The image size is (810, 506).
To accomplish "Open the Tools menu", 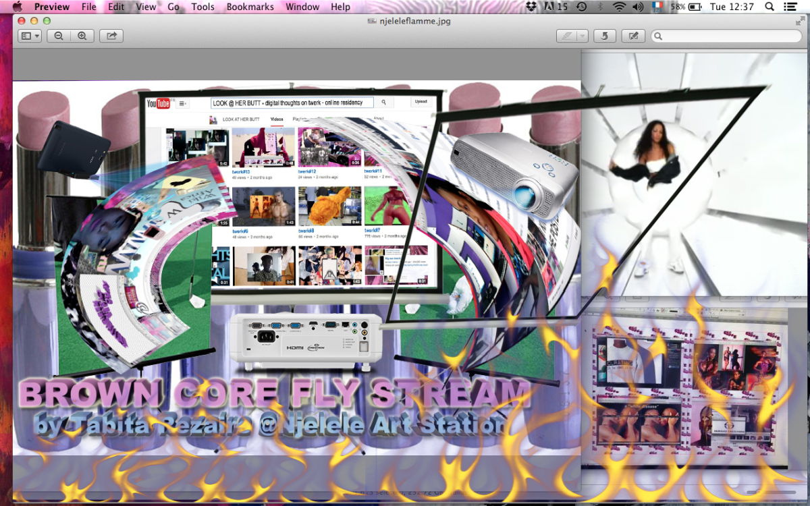I will pos(202,7).
